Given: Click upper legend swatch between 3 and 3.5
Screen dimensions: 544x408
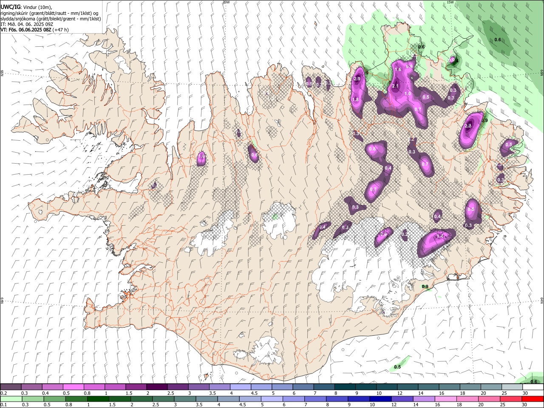Looking at the screenshot, I should coord(199,387).
